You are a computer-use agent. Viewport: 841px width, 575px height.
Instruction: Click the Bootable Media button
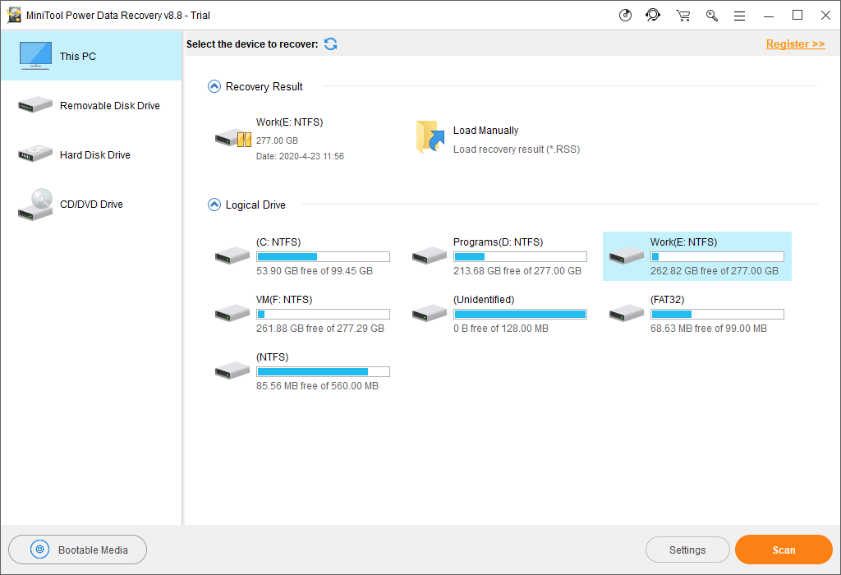(x=78, y=550)
